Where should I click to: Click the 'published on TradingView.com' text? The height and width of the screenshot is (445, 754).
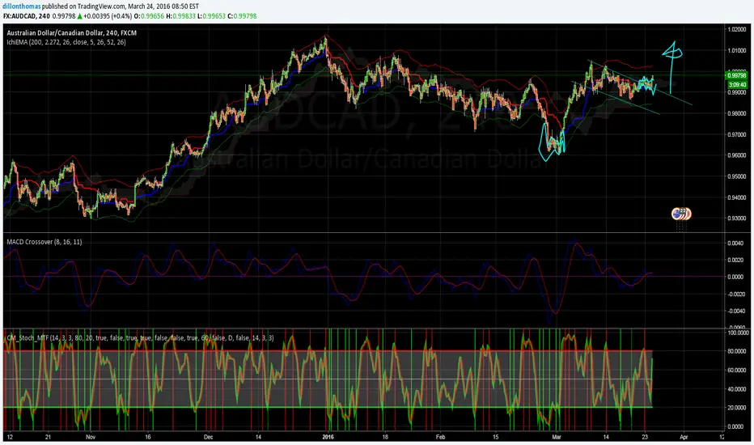pyautogui.click(x=83, y=6)
